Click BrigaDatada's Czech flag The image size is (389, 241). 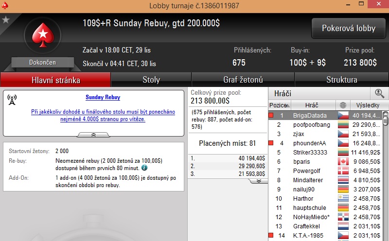(343, 115)
